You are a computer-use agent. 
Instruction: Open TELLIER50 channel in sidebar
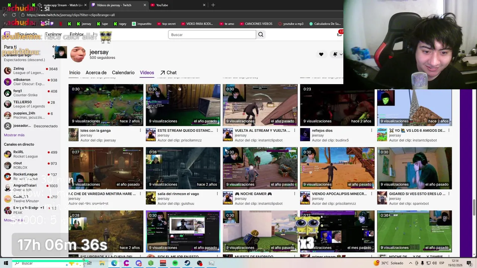31,104
